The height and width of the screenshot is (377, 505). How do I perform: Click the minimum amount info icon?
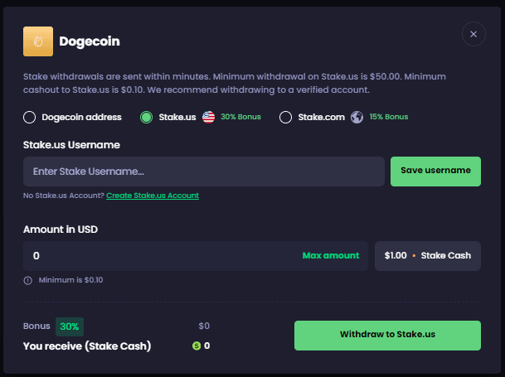28,280
